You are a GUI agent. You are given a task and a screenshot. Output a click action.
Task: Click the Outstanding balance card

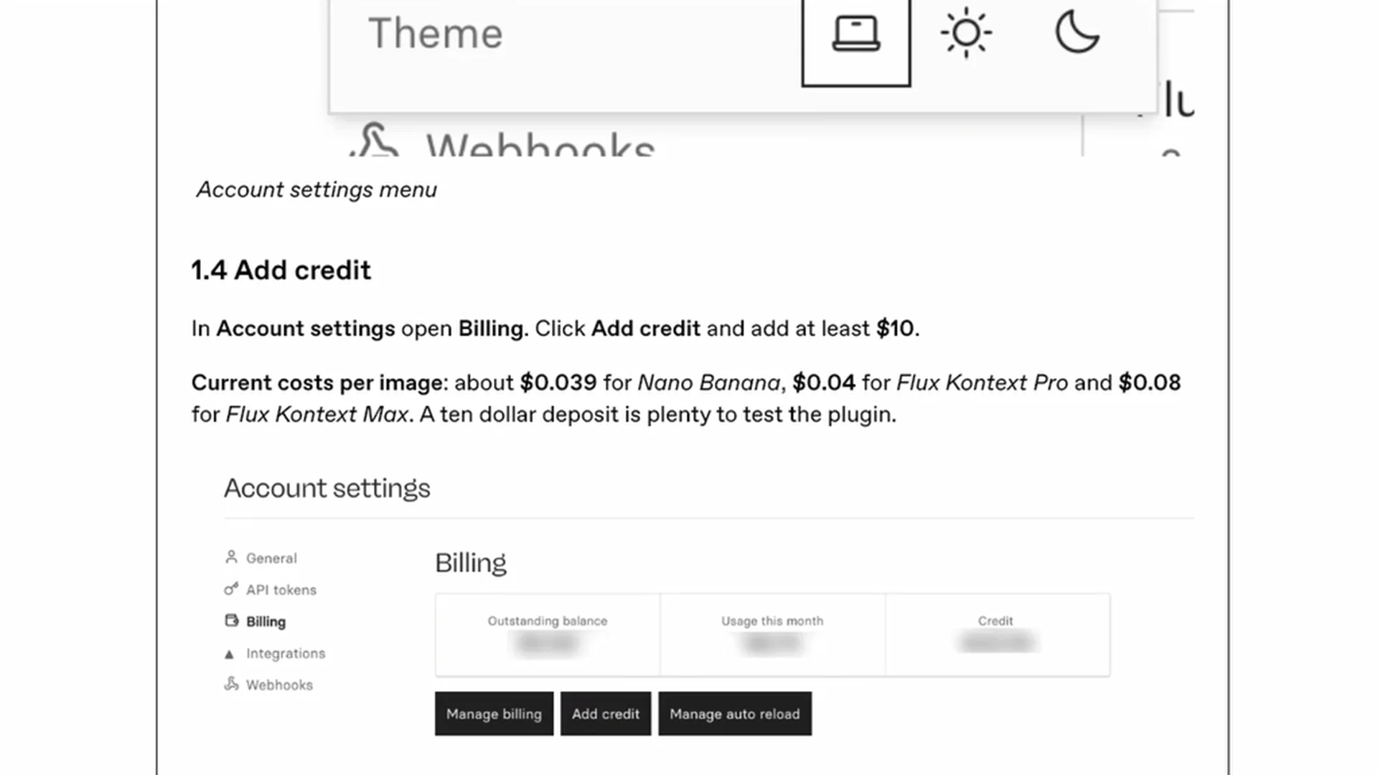[548, 634]
